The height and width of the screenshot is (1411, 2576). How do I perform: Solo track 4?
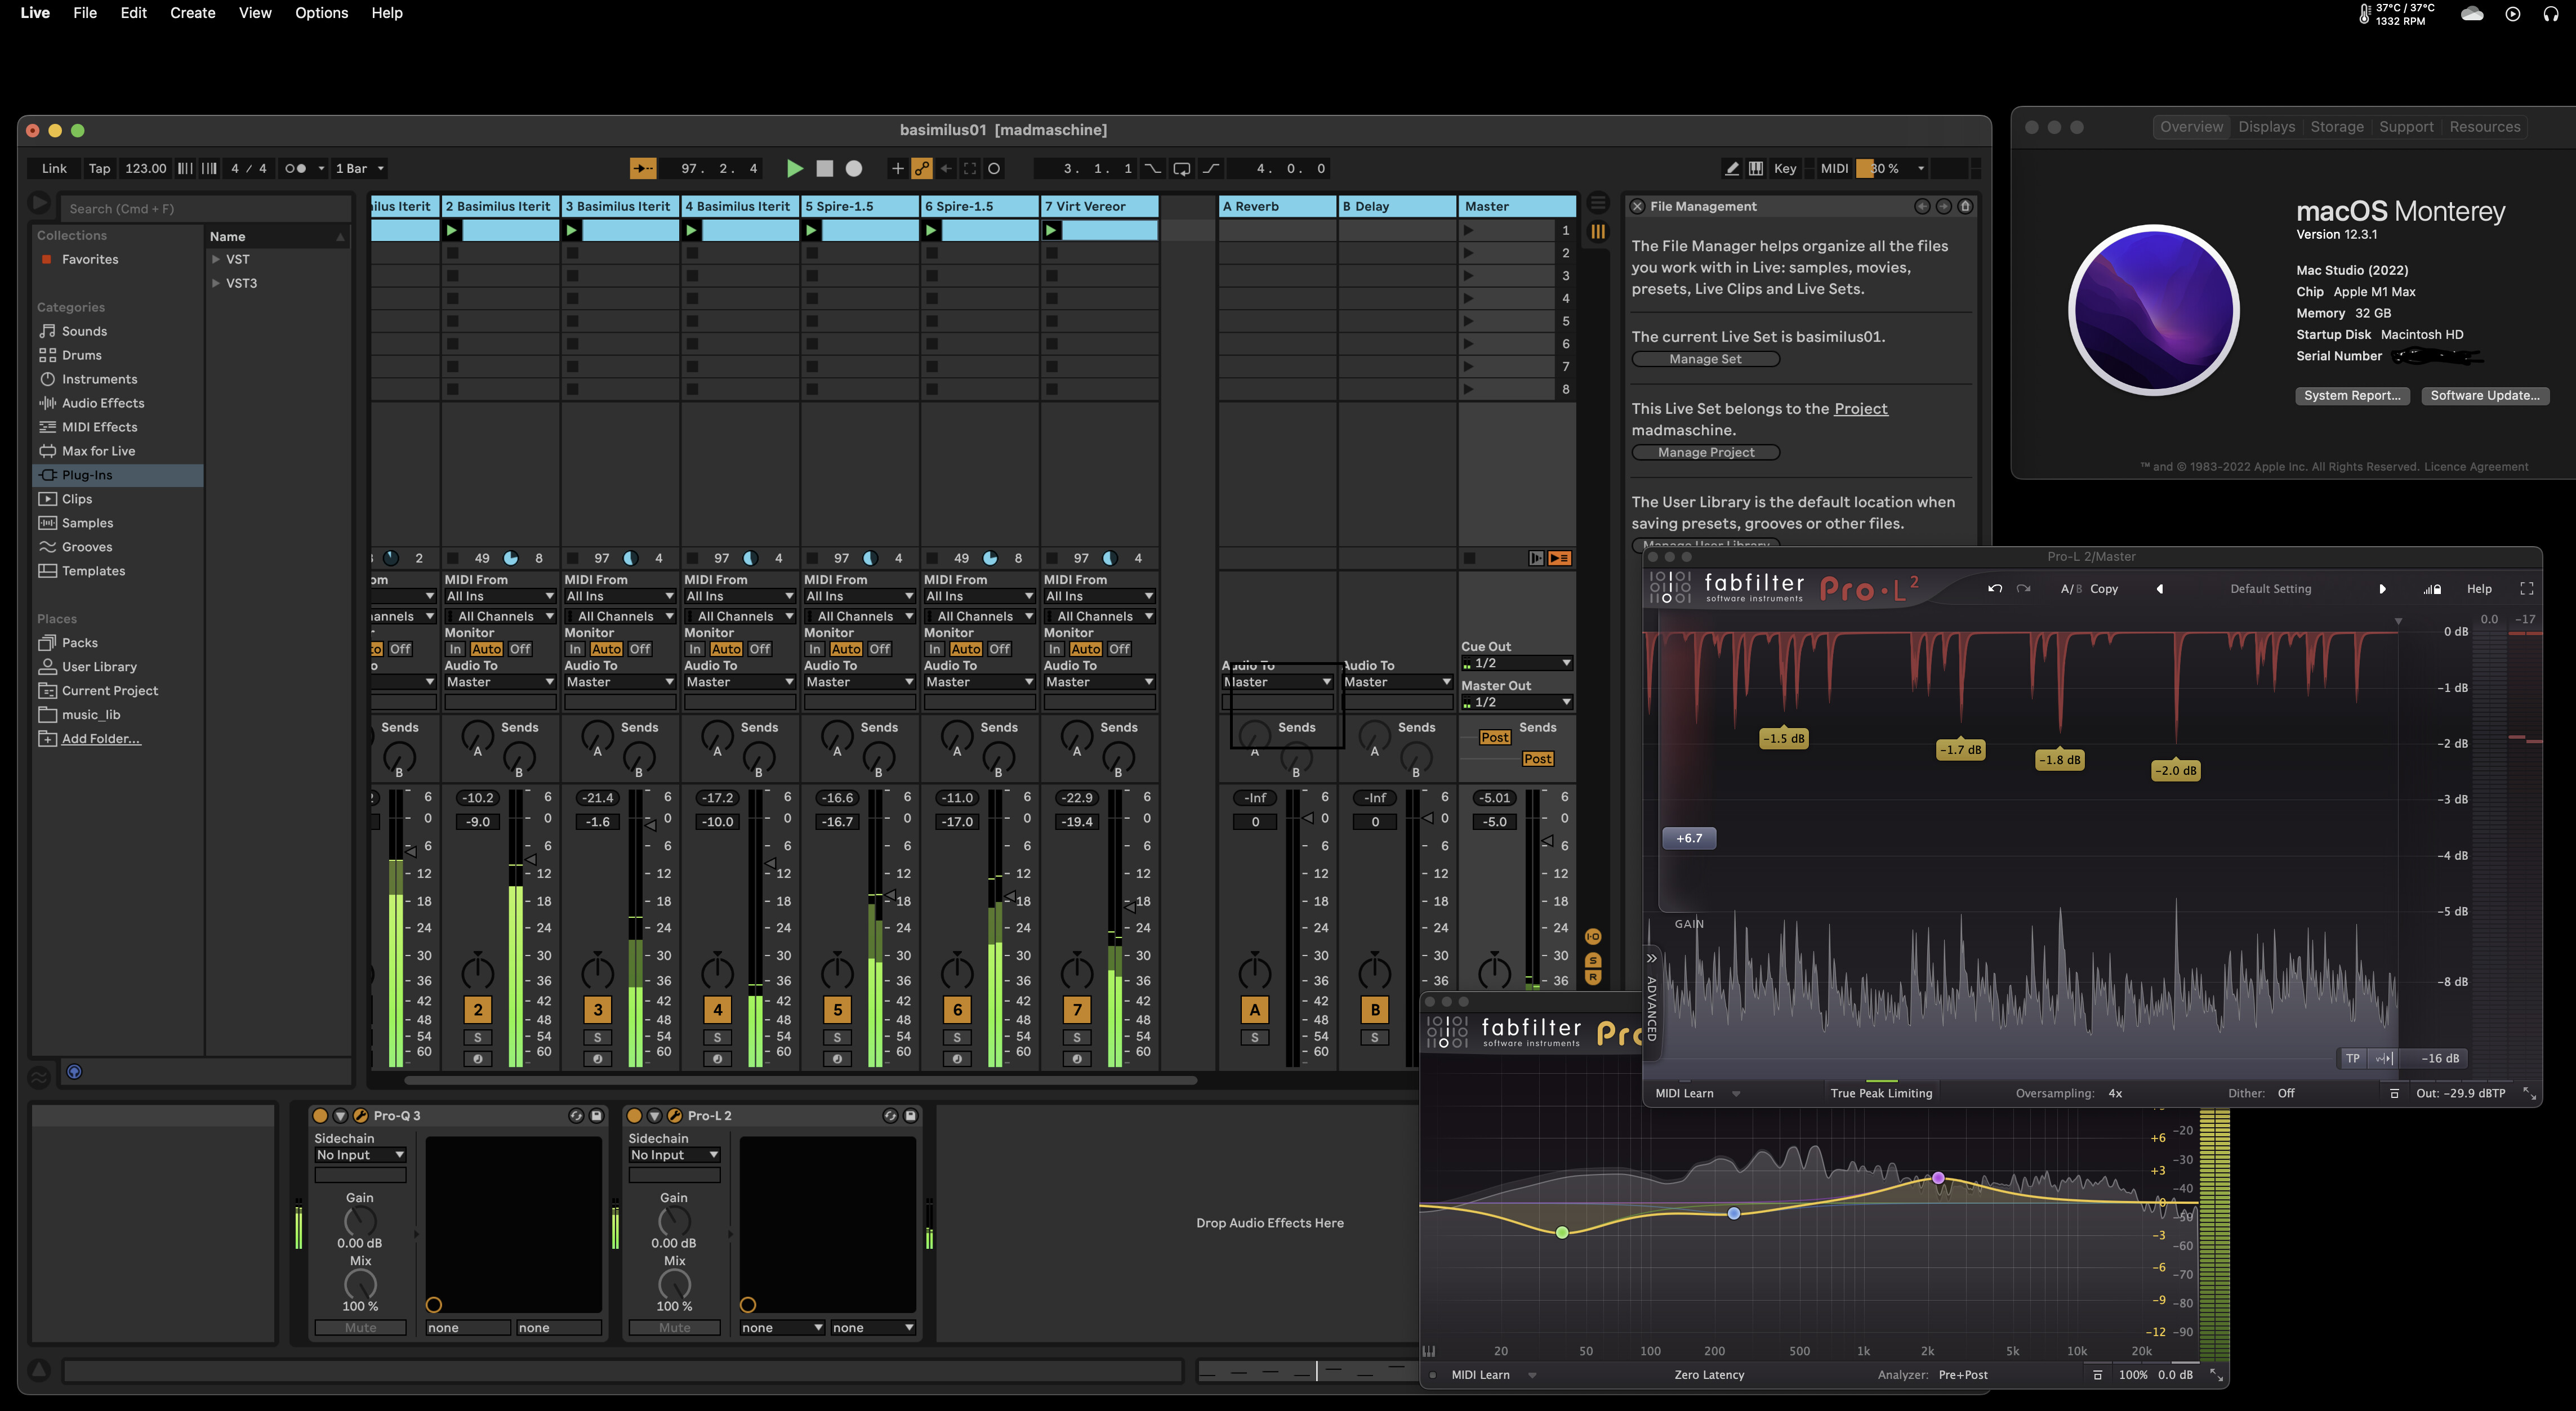pos(717,1038)
